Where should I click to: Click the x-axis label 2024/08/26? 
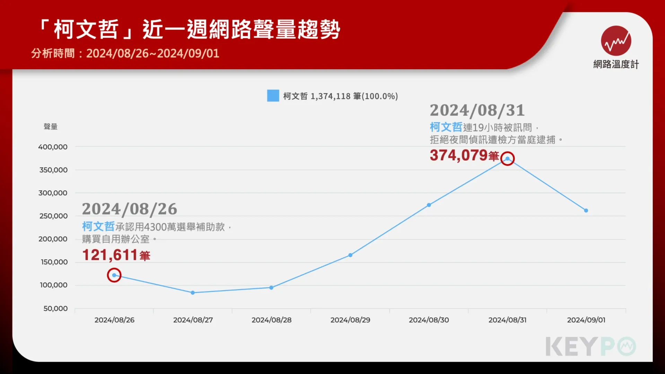click(x=114, y=320)
